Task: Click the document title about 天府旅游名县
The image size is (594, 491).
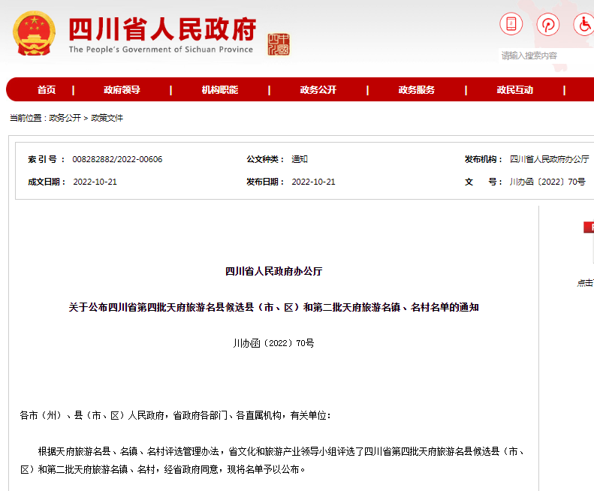Action: (273, 307)
